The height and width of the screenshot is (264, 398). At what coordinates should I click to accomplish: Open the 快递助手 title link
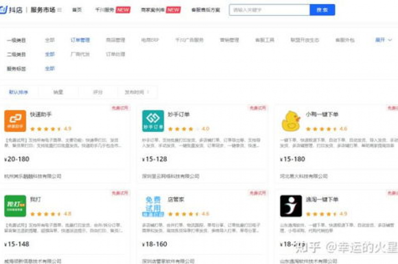[x=41, y=114]
